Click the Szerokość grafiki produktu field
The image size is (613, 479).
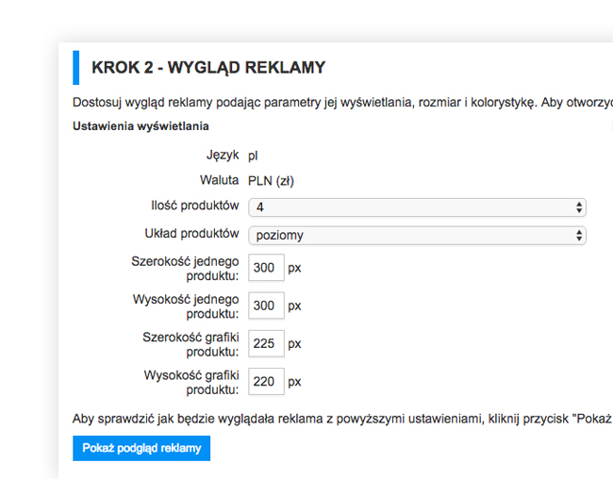(266, 343)
